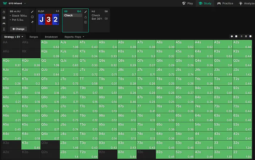Toggle the cube view icon above matrix
The width and height of the screenshot is (255, 160).
pos(232,36)
